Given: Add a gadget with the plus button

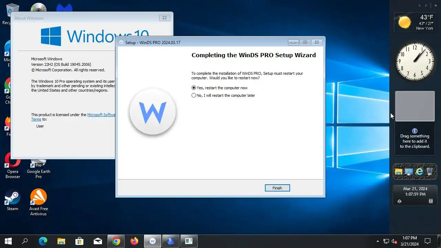Looking at the screenshot, I should (x=435, y=6).
